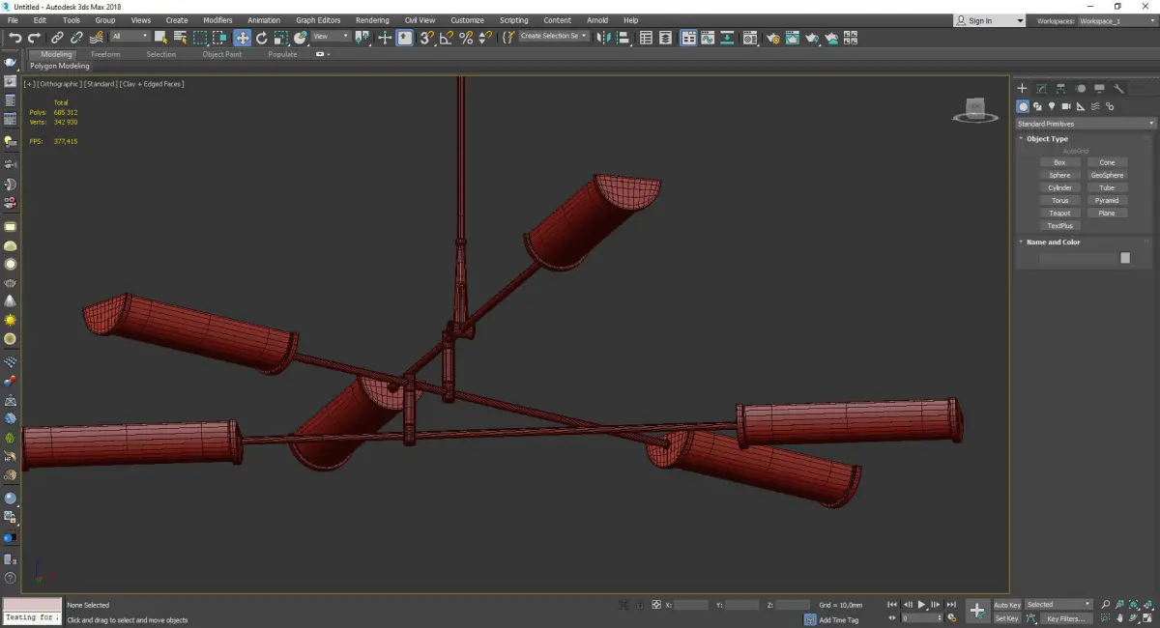Open the Modifiers menu
This screenshot has width=1160, height=628.
coord(217,20)
